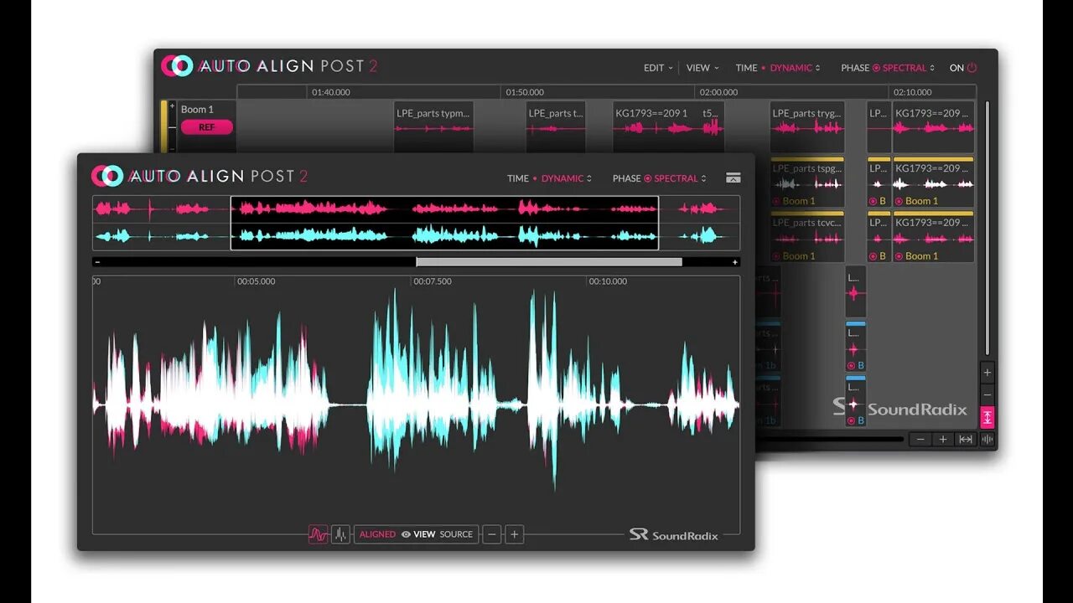Select the overlaid waveform display icon
The image size is (1073, 603).
[x=319, y=534]
